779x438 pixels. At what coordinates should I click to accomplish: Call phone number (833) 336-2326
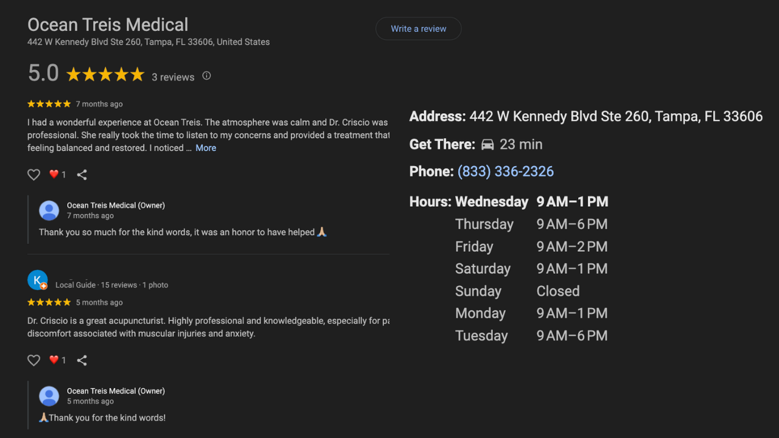[x=505, y=172]
